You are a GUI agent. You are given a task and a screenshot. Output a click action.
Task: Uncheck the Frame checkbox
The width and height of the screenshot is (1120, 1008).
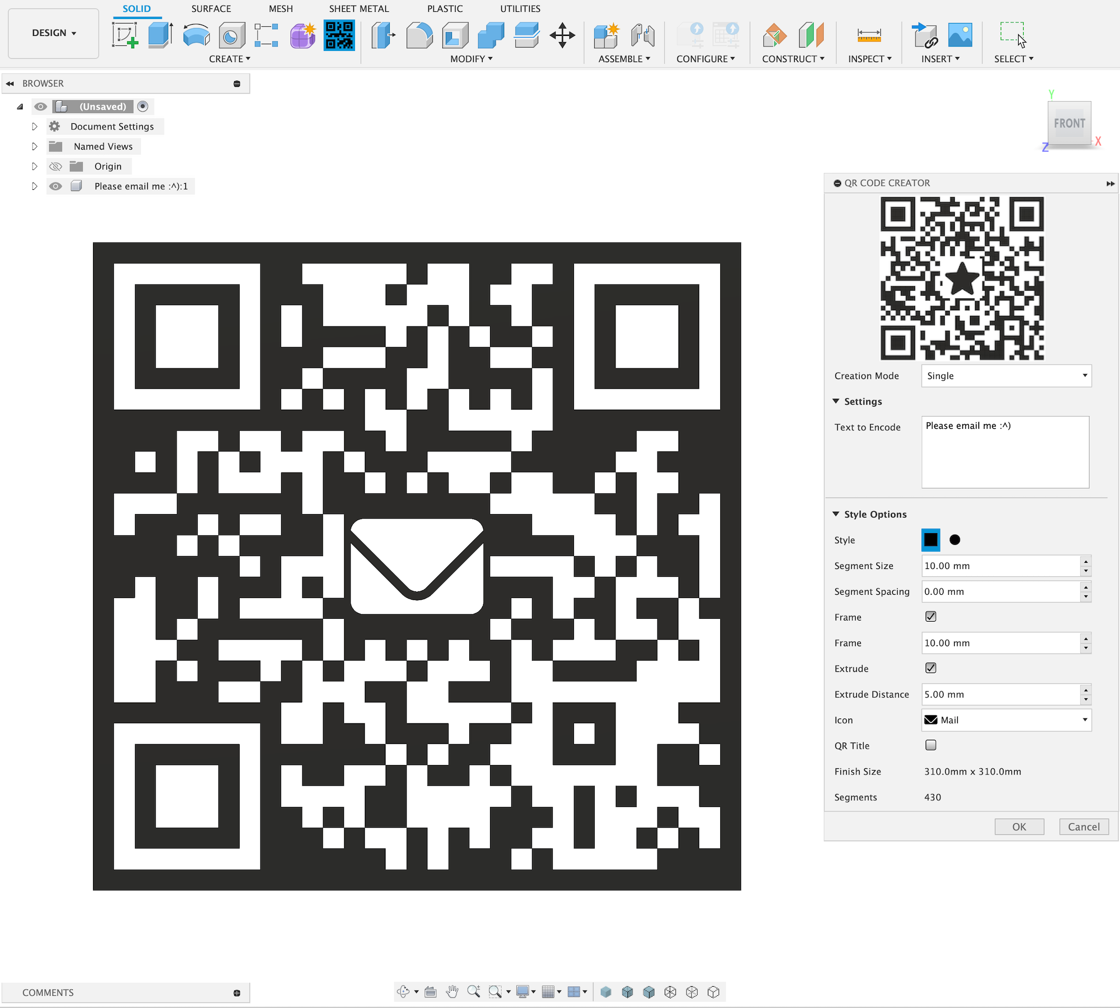click(931, 617)
